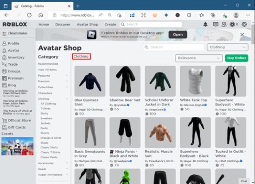Image resolution: width=255 pixels, height=184 pixels.
Task: Open browser more options ellipsis menu
Action: click(x=248, y=15)
